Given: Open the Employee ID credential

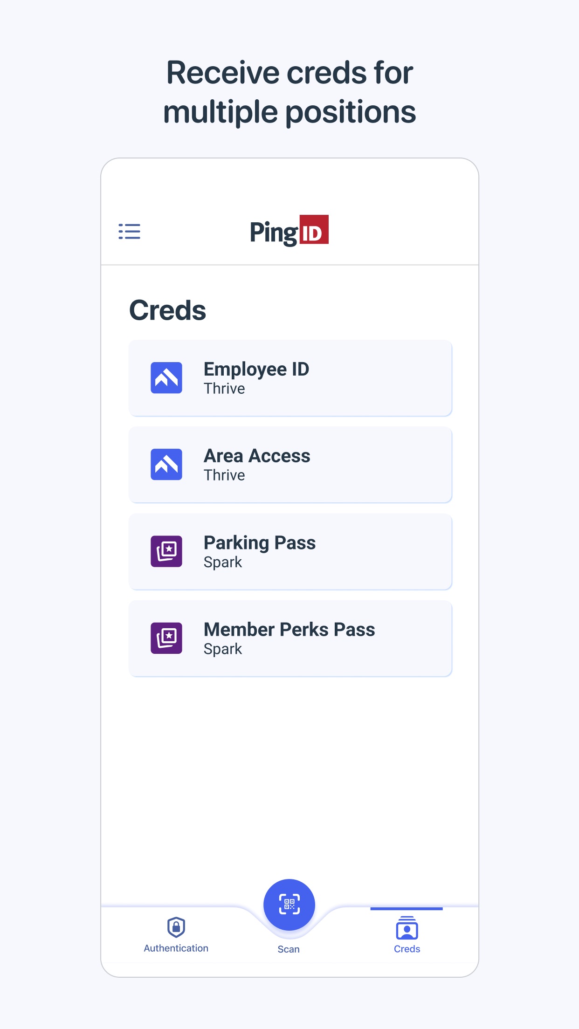Looking at the screenshot, I should point(289,378).
